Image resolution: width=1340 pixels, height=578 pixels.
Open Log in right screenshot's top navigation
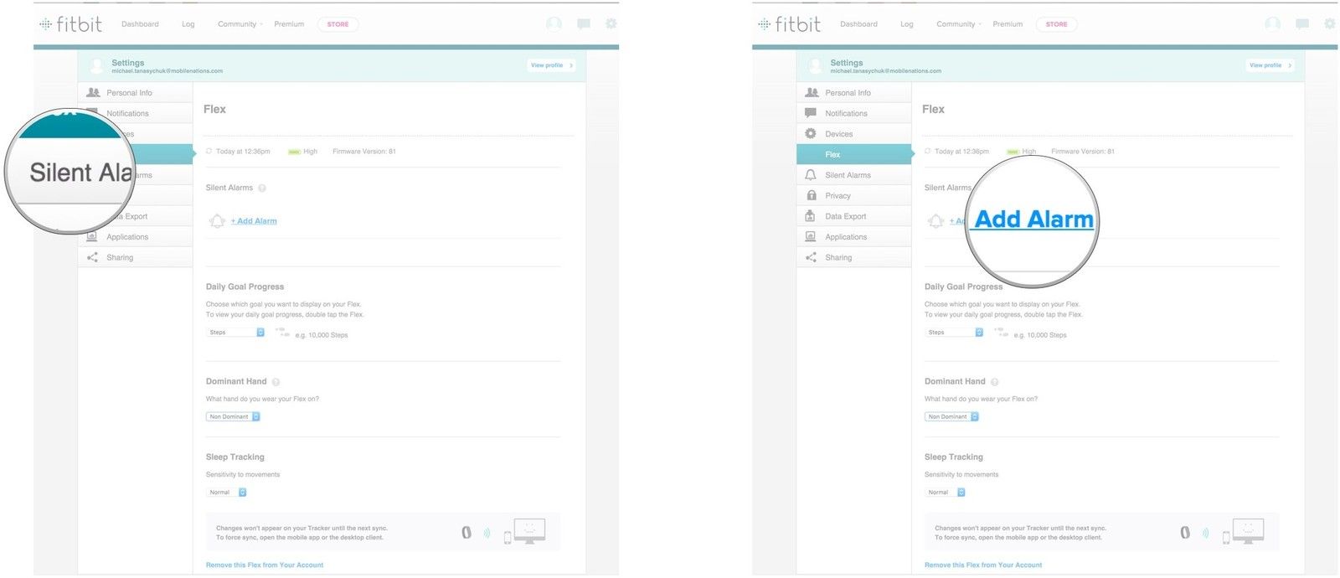(x=906, y=24)
